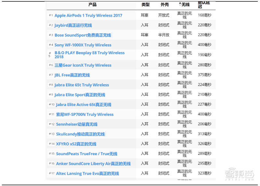Select the 289毫秒 latency cell
This screenshot has width=260, height=186.
[x=205, y=153]
